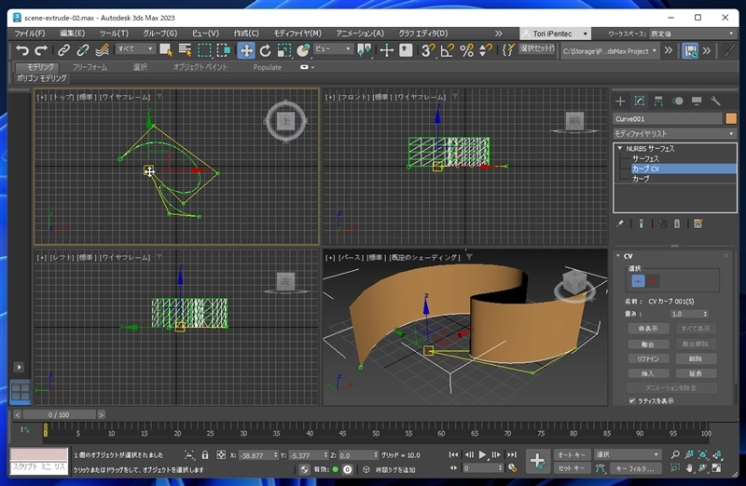The image size is (746, 486).
Task: Click the 融合 button
Action: click(648, 344)
